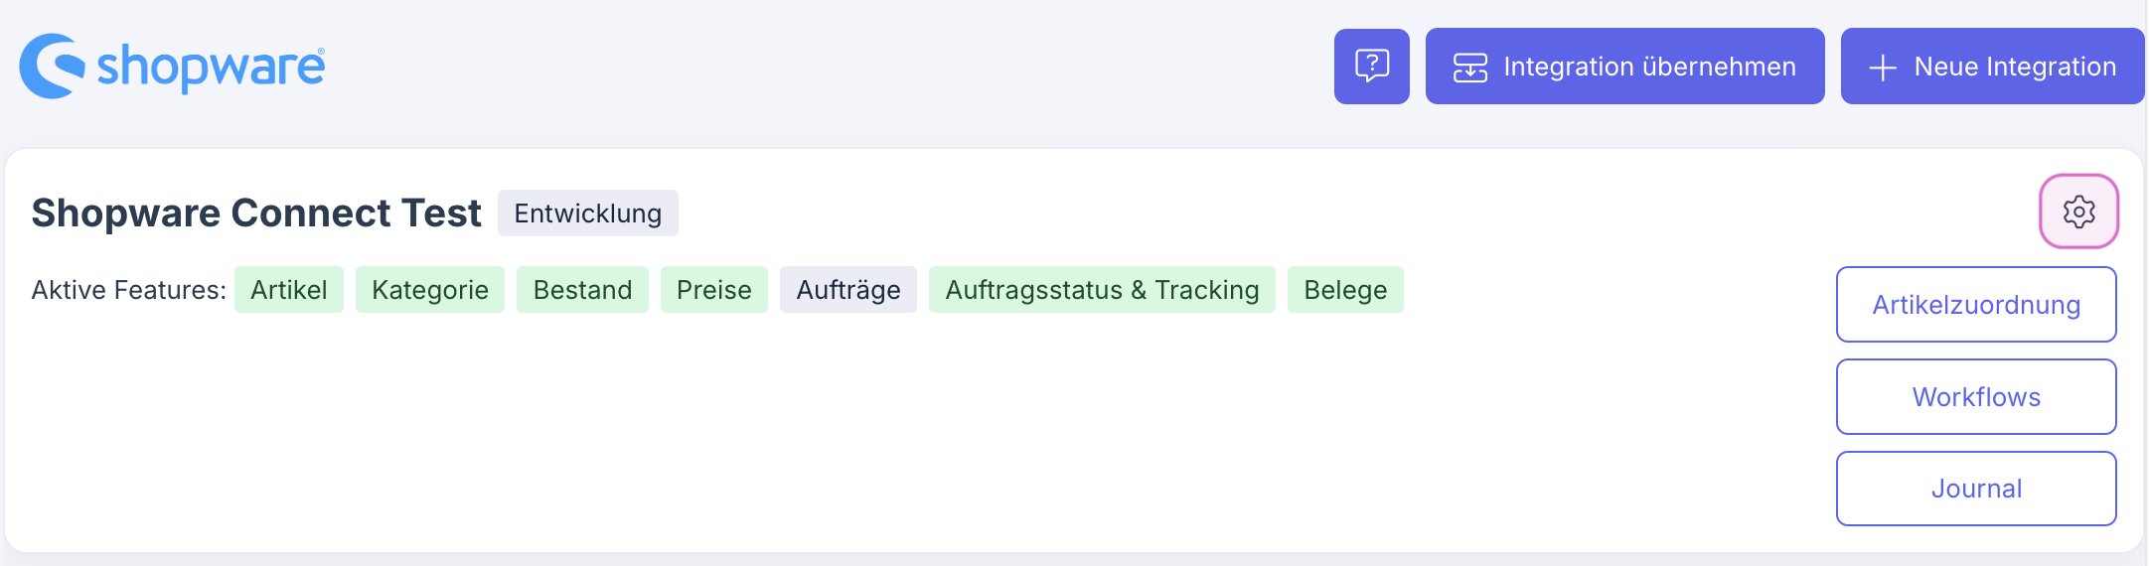This screenshot has height=566, width=2149.
Task: Click the Shopware Connect Test title
Action: point(255,213)
